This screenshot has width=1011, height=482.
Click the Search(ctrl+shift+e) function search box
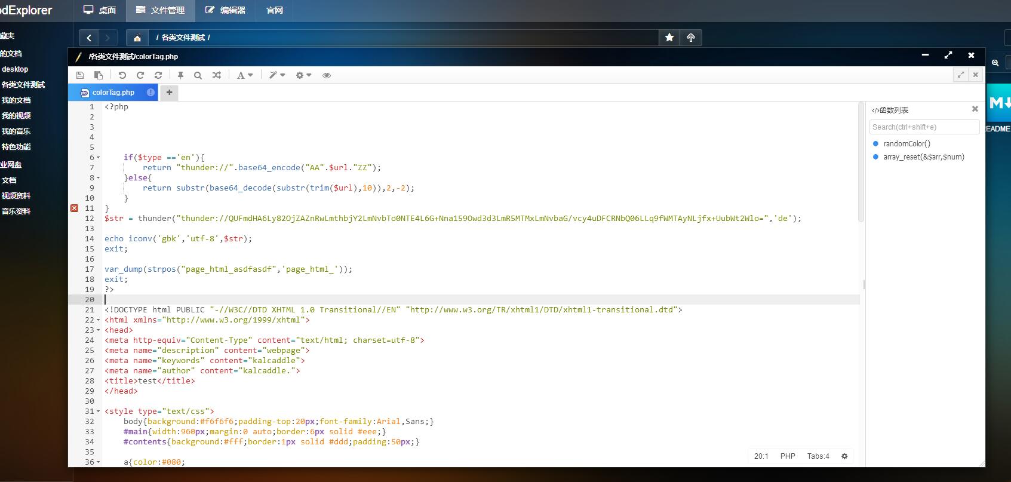click(924, 127)
